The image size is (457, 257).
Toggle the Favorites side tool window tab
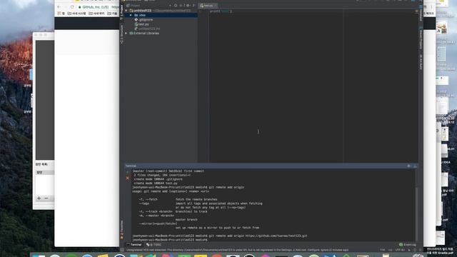pos(122,230)
